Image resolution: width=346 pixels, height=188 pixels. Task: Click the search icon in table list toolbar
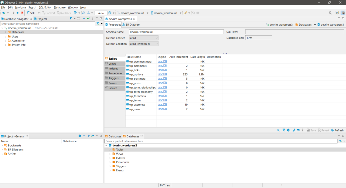click(278, 130)
